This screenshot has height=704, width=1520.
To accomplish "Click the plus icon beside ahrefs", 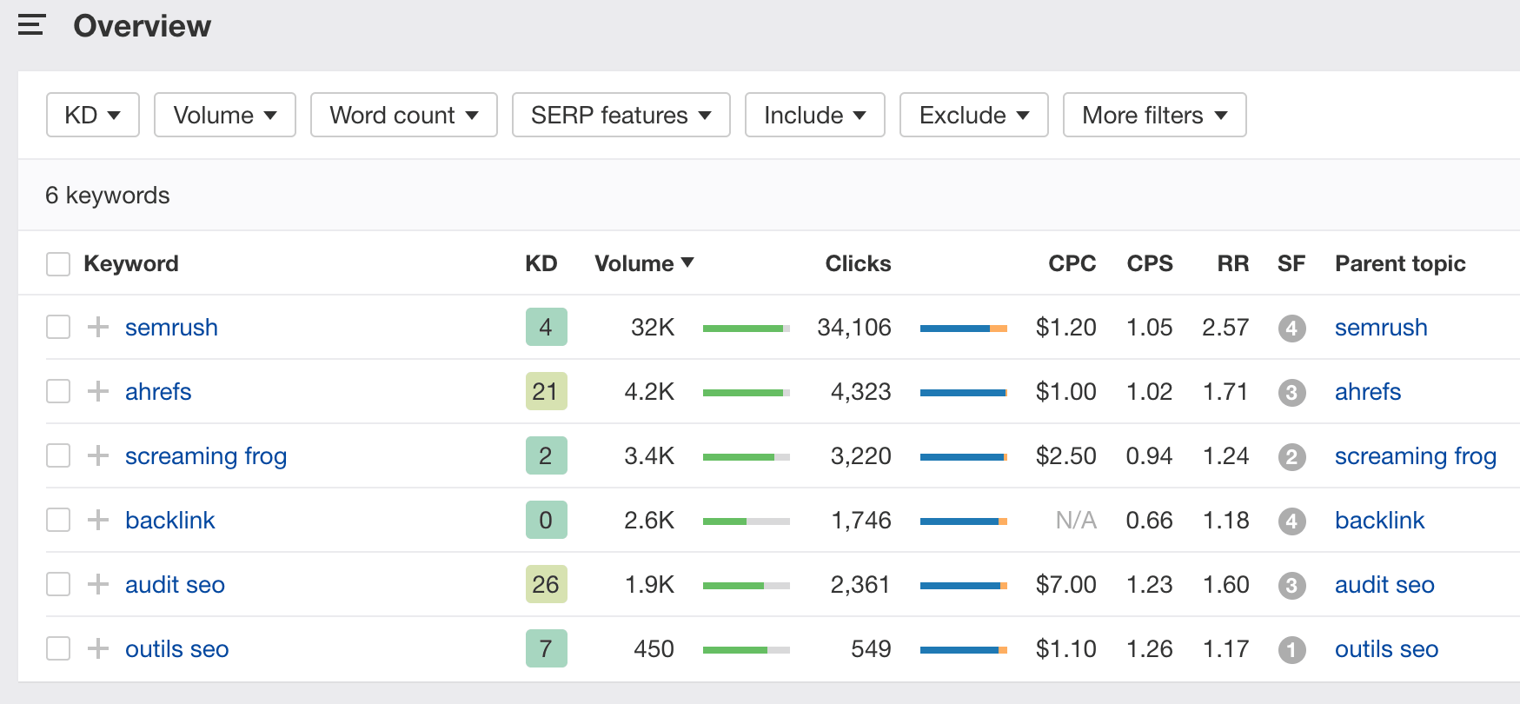I will tap(98, 391).
